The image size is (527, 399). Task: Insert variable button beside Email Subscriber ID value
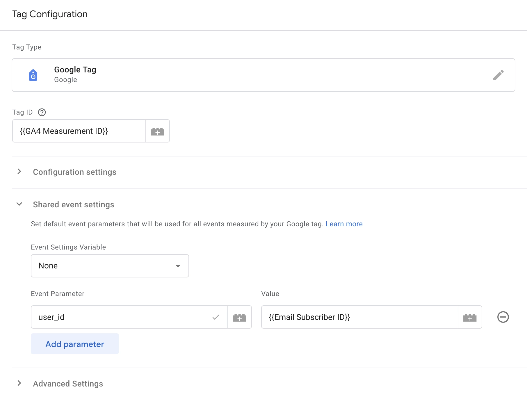(x=470, y=317)
